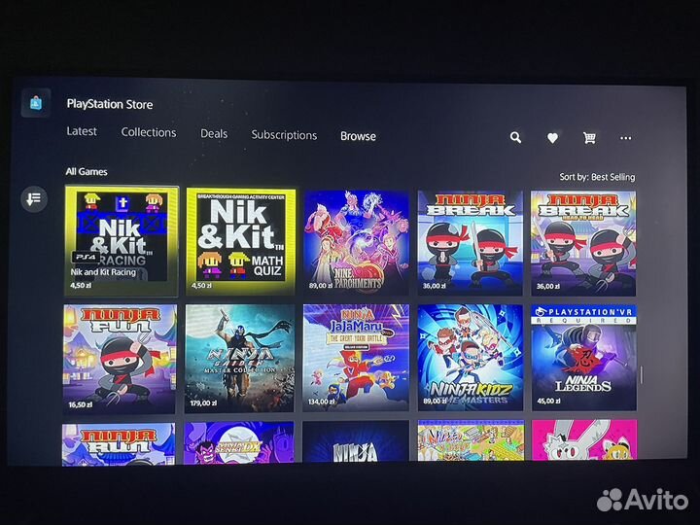Click the vertical scrollbar handle at right
This screenshot has width=700, height=525.
[642, 374]
